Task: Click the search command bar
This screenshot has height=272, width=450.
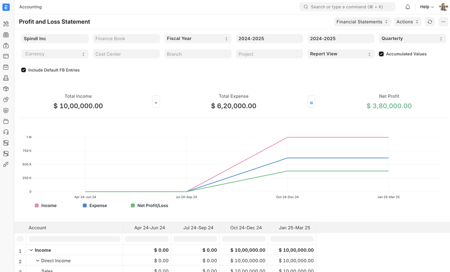Action: tap(347, 7)
